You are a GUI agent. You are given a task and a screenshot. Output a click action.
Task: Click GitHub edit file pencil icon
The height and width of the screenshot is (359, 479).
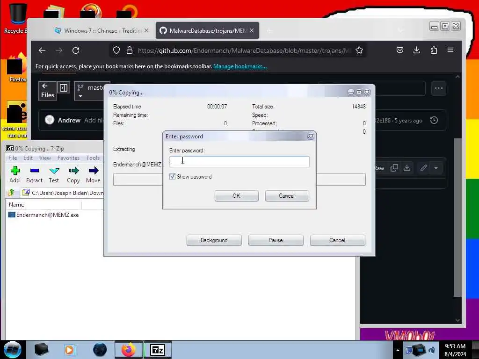point(423,168)
